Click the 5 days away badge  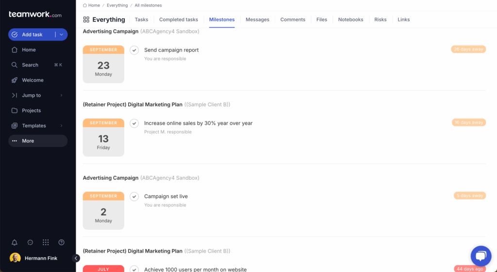tap(470, 196)
